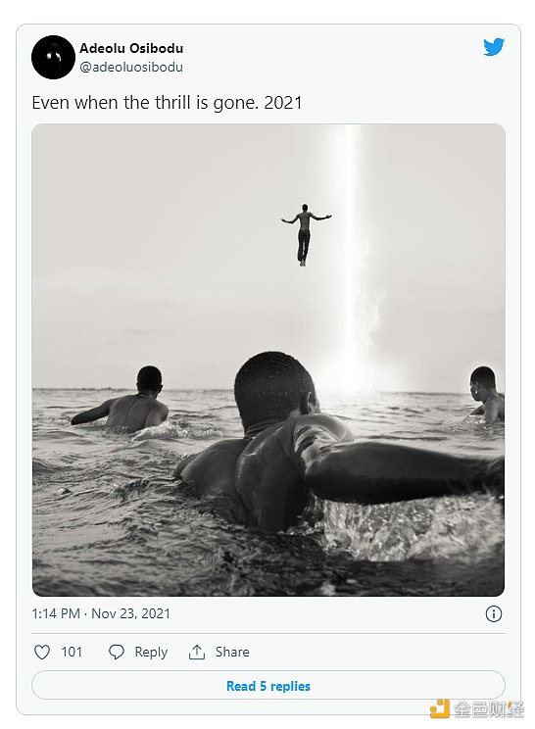Click the Share text label

point(232,653)
